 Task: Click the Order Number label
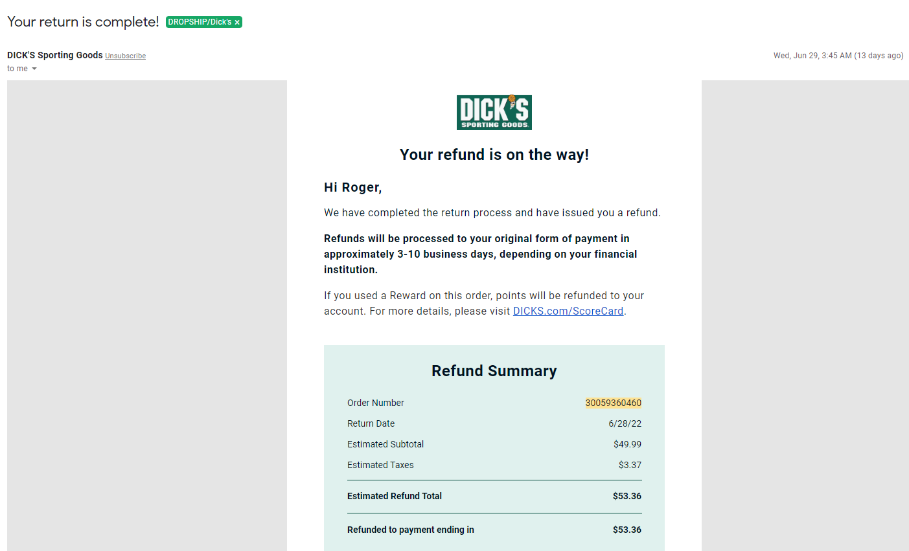376,403
